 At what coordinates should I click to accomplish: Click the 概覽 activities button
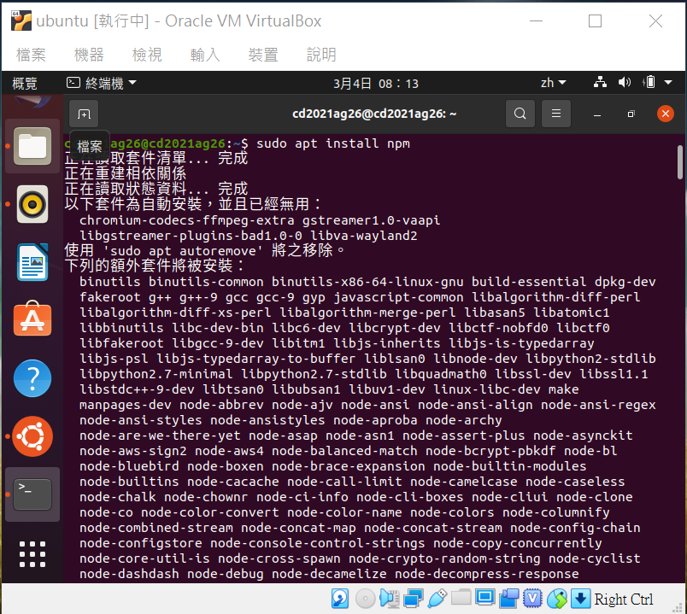click(x=25, y=83)
